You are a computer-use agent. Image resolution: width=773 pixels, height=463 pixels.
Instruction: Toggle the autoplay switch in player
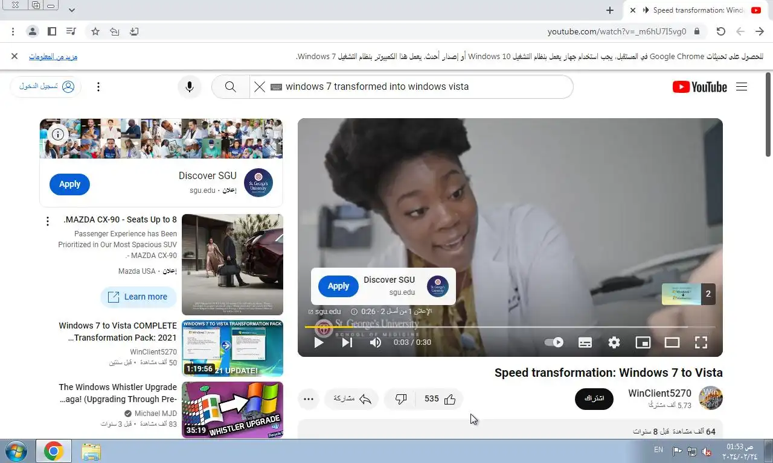(x=554, y=342)
